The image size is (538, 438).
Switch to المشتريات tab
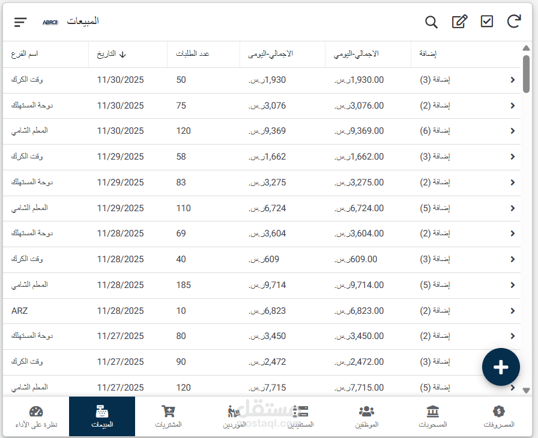[168, 416]
